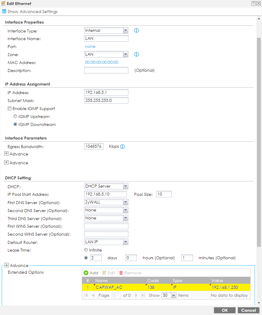Click the IP Address field
This screenshot has height=315, width=262.
pyautogui.click(x=106, y=92)
